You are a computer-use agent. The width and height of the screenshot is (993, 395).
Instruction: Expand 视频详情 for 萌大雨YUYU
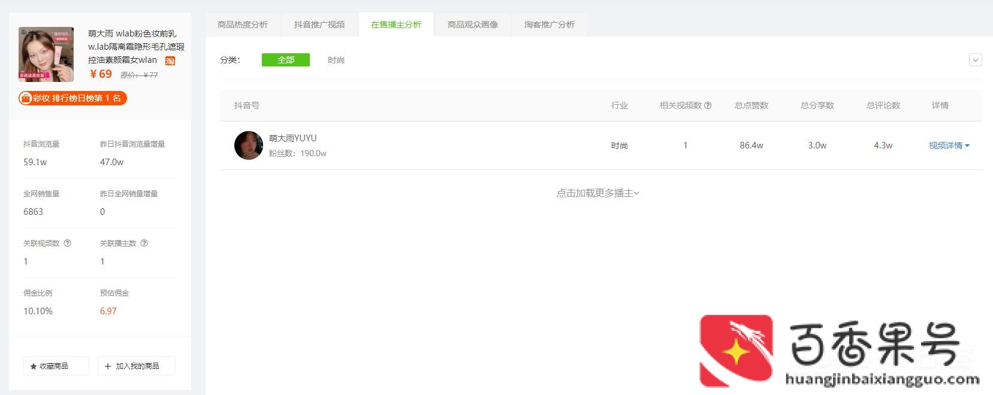point(949,145)
